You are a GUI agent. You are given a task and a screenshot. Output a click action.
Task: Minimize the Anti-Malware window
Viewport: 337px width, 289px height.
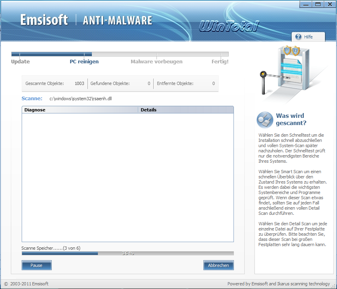click(306, 4)
